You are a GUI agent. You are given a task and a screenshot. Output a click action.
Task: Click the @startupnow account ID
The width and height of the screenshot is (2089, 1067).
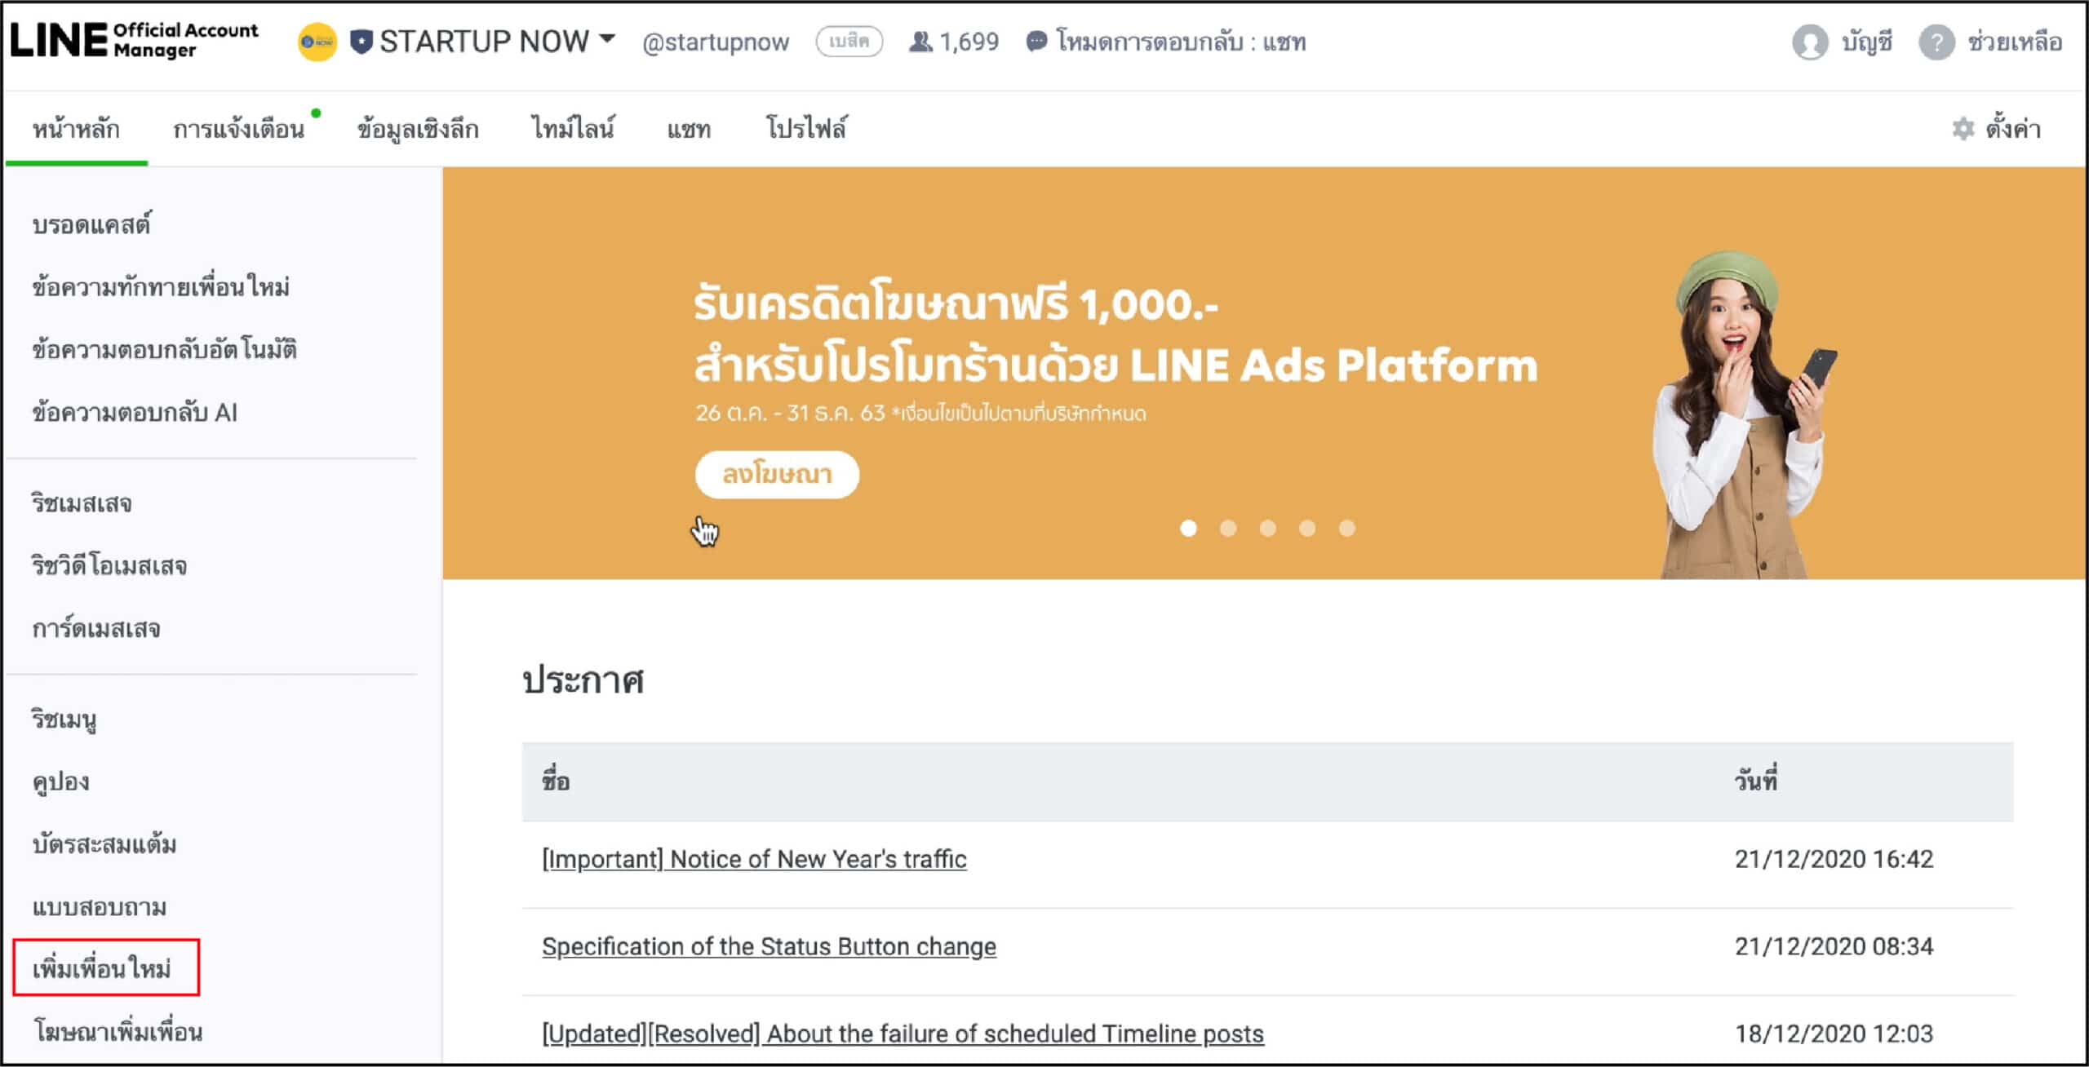[x=716, y=42]
